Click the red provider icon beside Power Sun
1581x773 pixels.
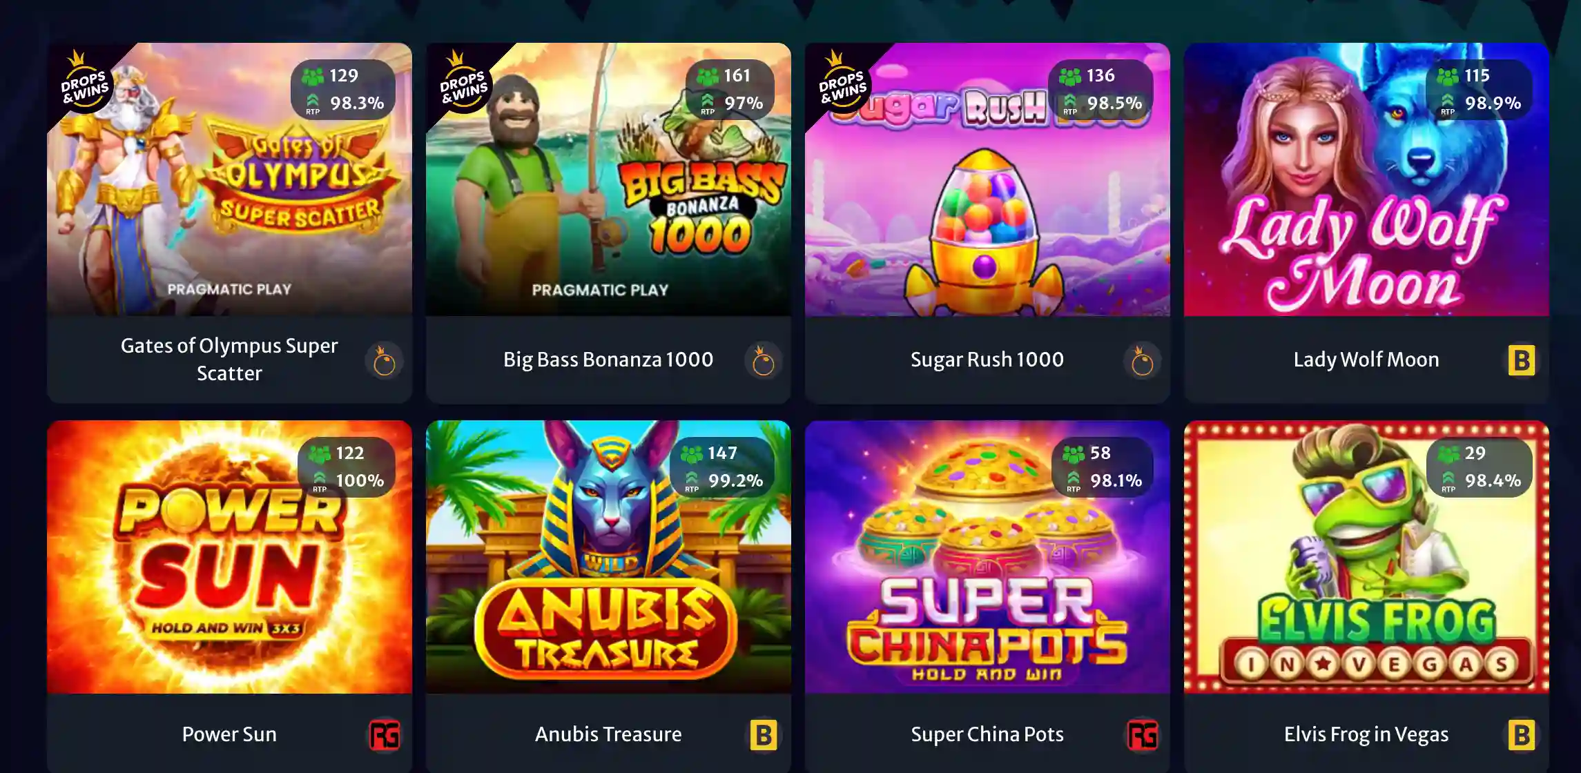click(x=385, y=735)
